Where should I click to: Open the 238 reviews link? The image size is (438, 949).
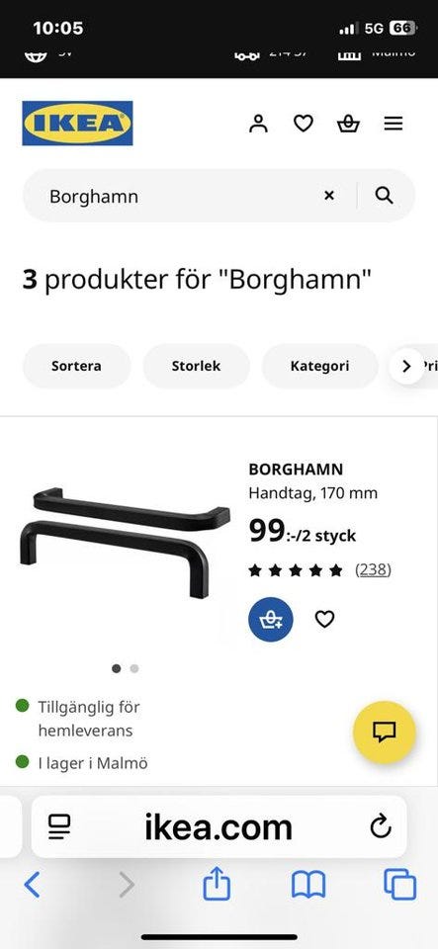373,569
